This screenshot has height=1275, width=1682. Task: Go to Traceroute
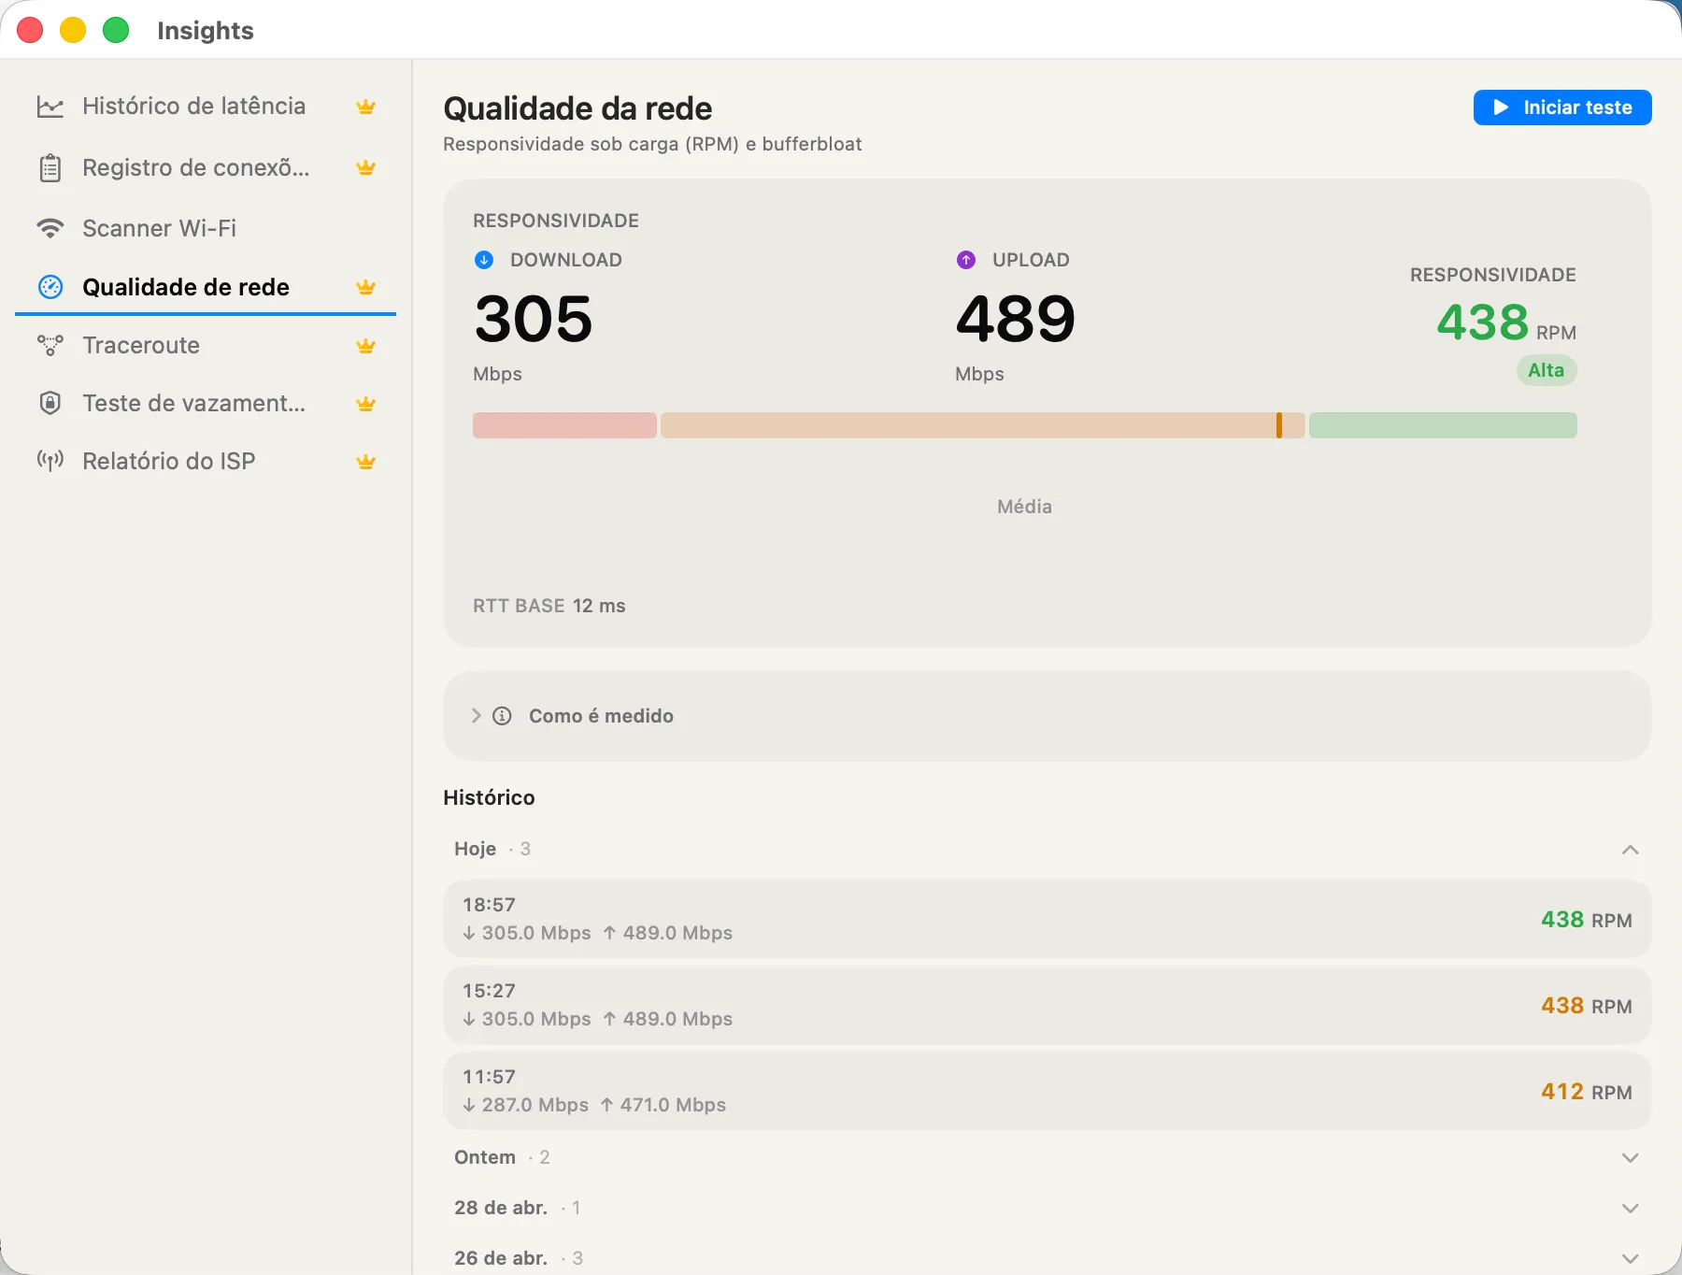click(206, 345)
